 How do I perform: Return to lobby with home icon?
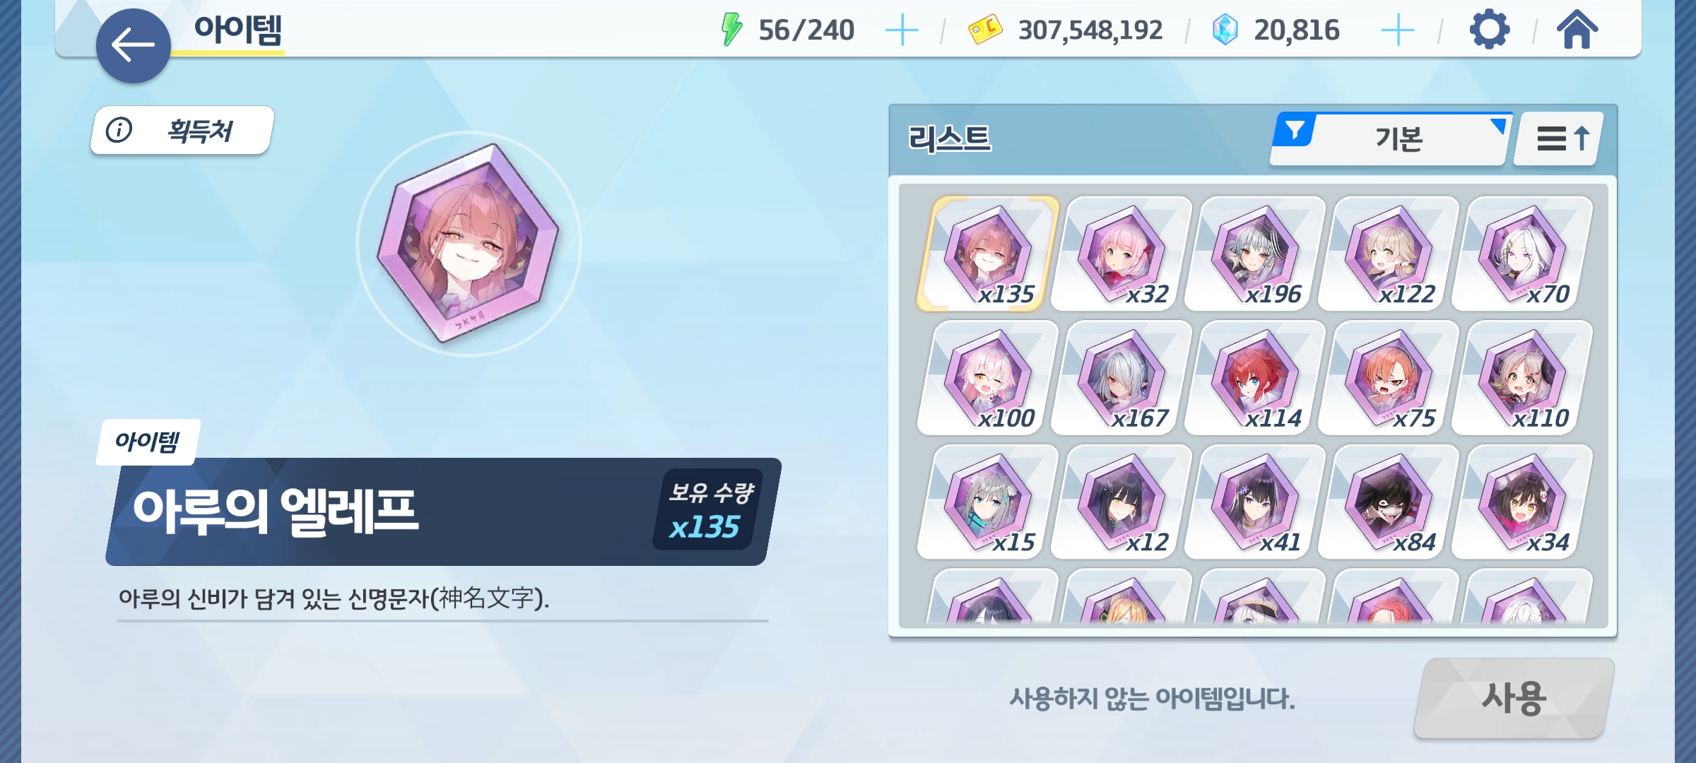coord(1577,30)
